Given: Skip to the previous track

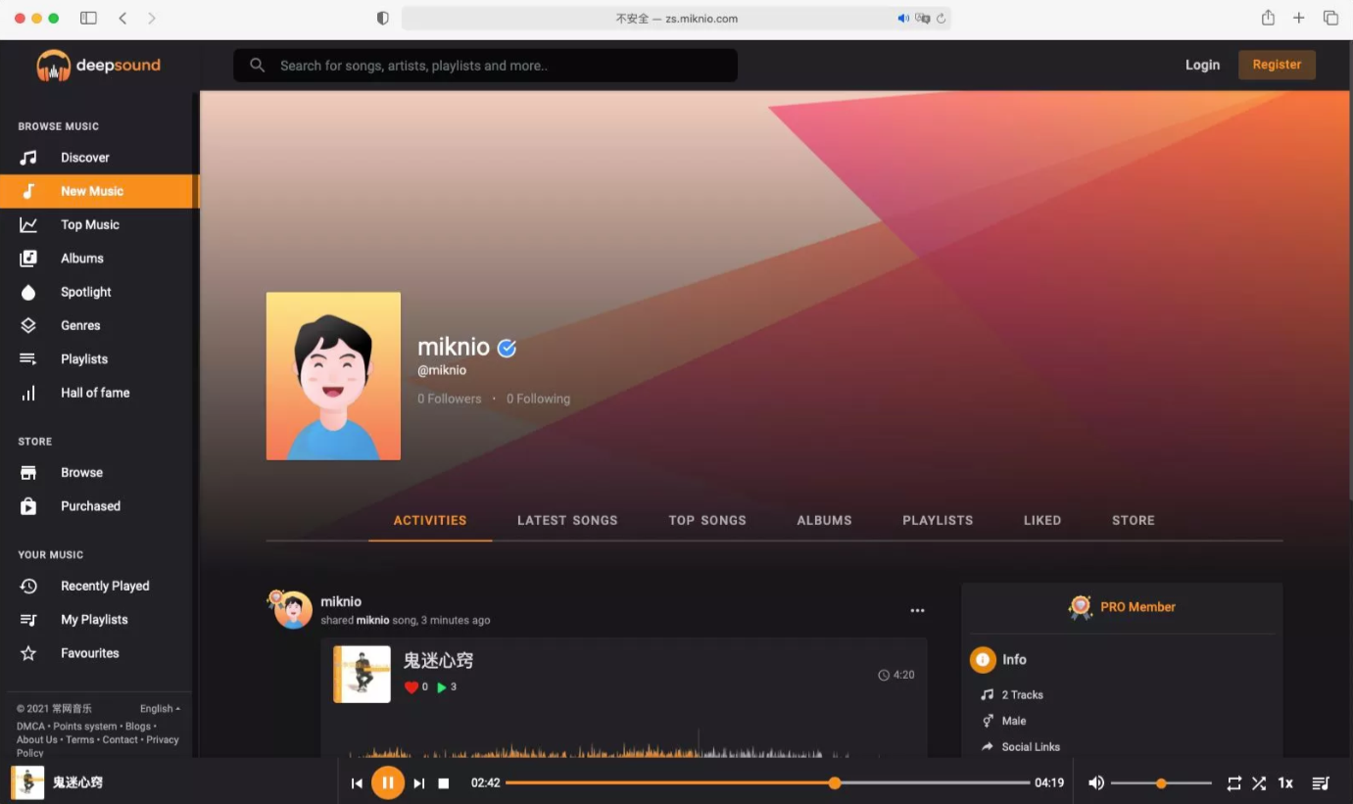Looking at the screenshot, I should [357, 783].
